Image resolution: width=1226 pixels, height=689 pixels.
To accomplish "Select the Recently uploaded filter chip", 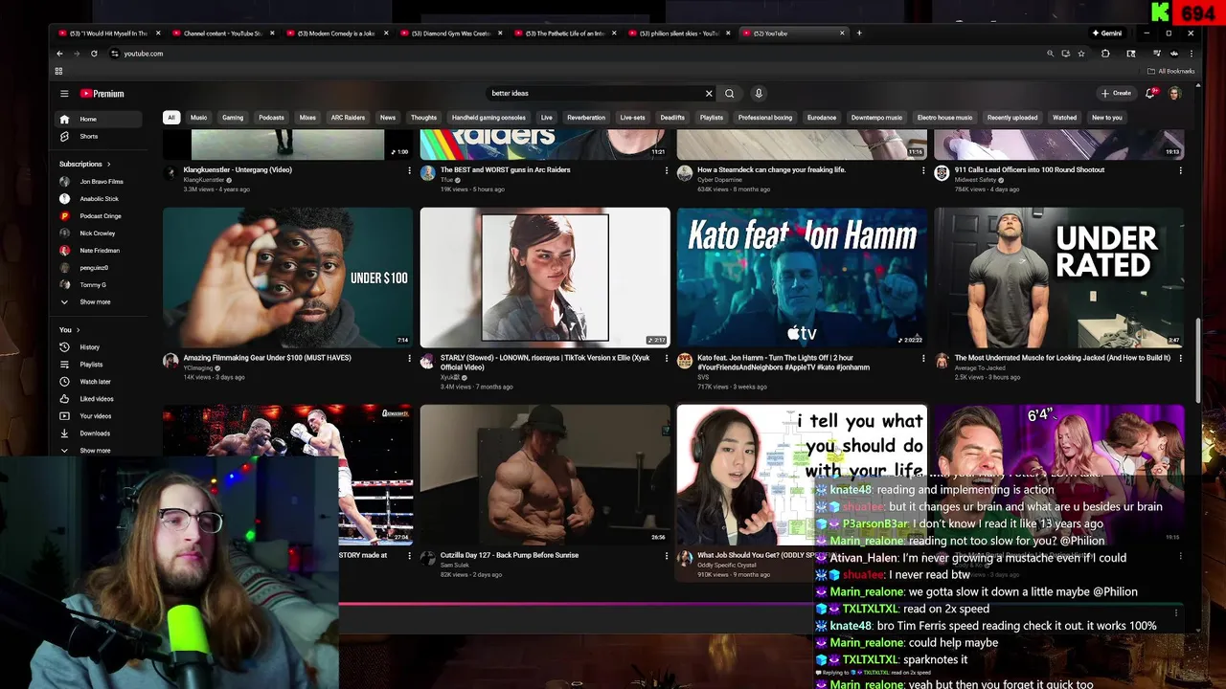I will tap(1012, 118).
